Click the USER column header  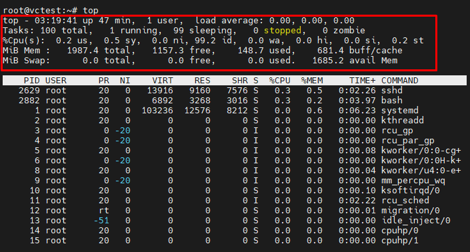56,81
